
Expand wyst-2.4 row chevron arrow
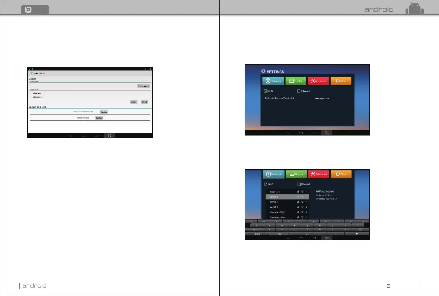(306, 192)
